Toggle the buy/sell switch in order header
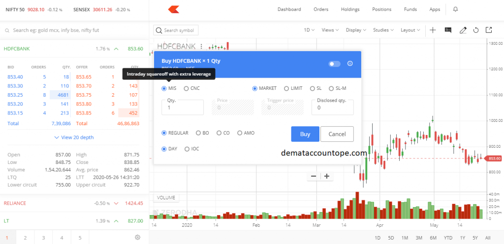Image resolution: width=504 pixels, height=244 pixels. point(334,64)
